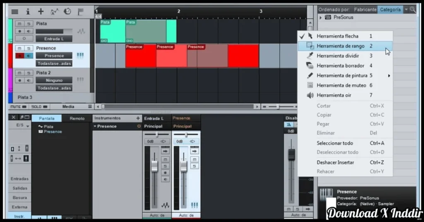Expand the PreSonus vendor folder

pyautogui.click(x=321, y=17)
